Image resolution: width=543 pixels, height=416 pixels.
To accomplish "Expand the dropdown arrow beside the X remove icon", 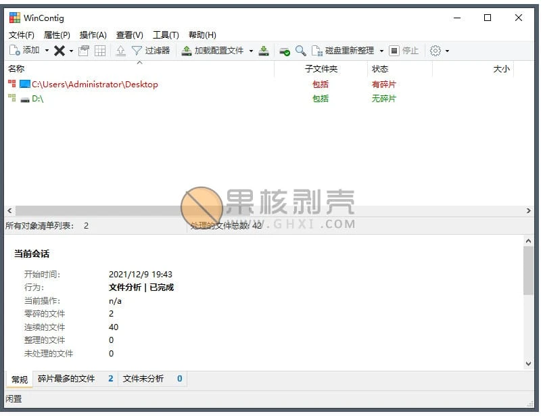I will point(71,51).
